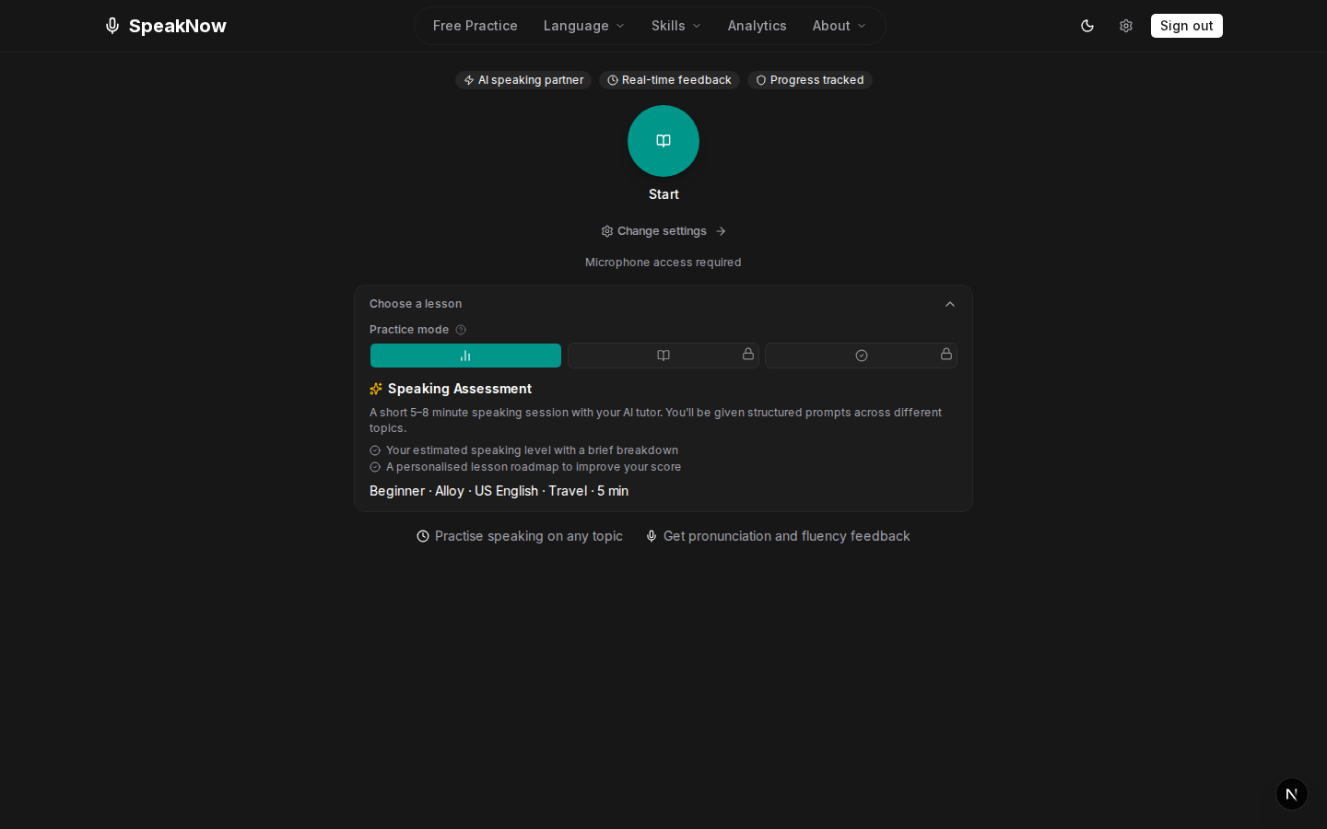Viewport: 1327px width, 829px height.
Task: Open the Skills dropdown
Action: 675,26
